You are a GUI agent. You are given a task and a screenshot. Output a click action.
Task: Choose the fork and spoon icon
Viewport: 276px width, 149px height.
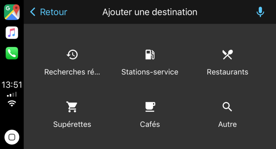(227, 54)
